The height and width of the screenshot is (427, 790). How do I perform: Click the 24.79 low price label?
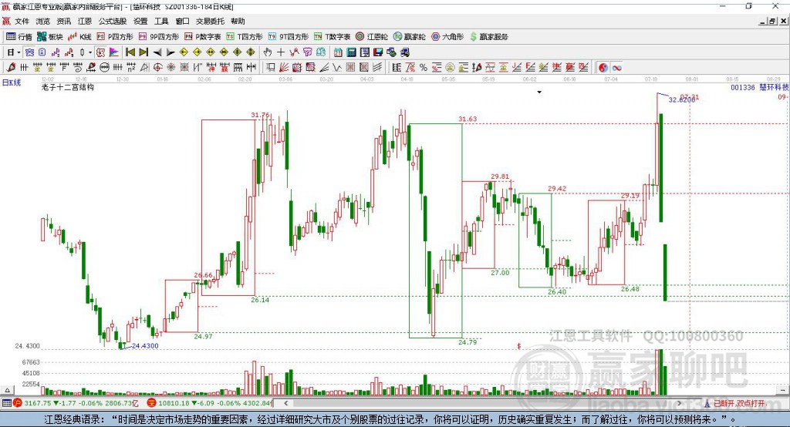click(x=468, y=342)
